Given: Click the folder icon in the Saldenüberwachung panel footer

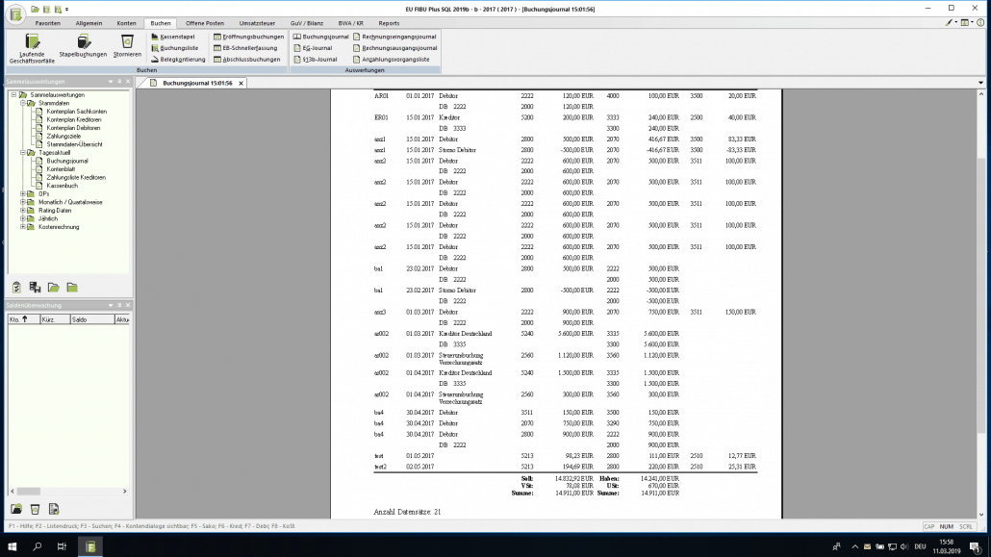Looking at the screenshot, I should click(16, 509).
